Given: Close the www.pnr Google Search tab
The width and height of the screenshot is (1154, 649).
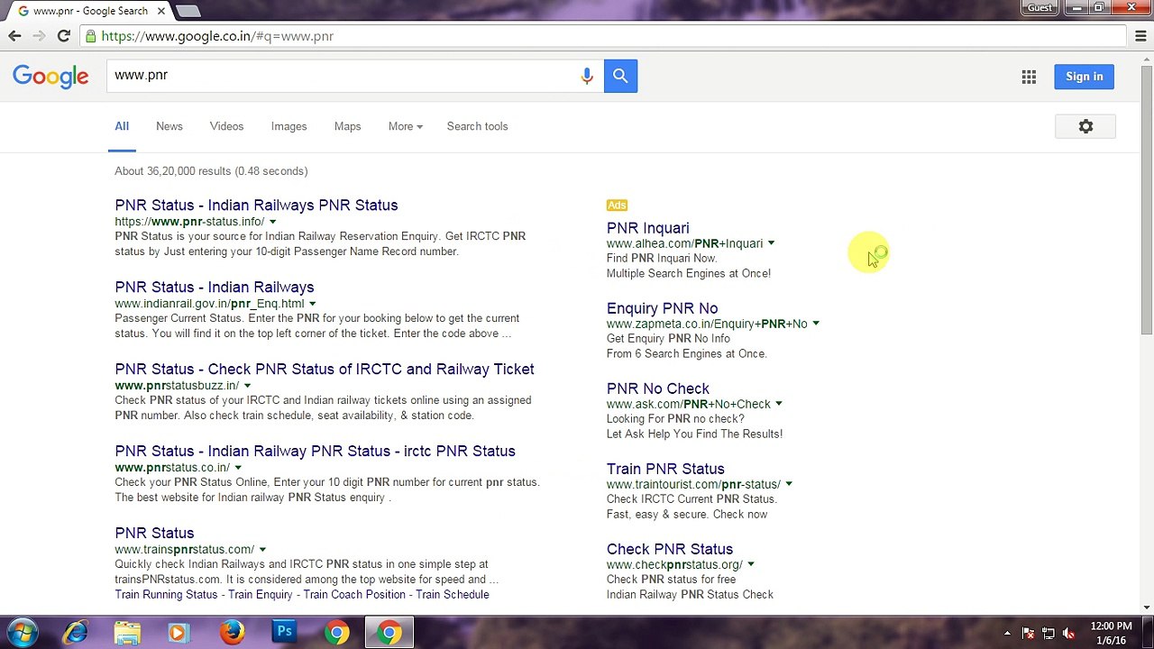Looking at the screenshot, I should [x=161, y=11].
